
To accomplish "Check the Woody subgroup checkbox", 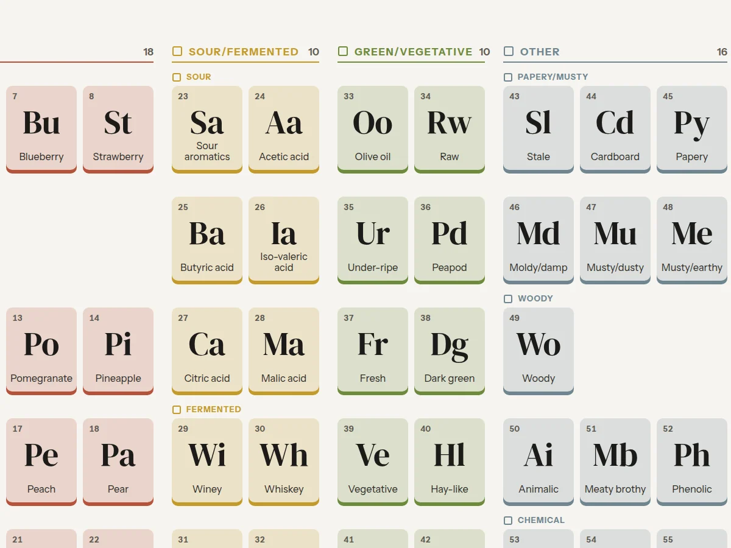I will (508, 299).
